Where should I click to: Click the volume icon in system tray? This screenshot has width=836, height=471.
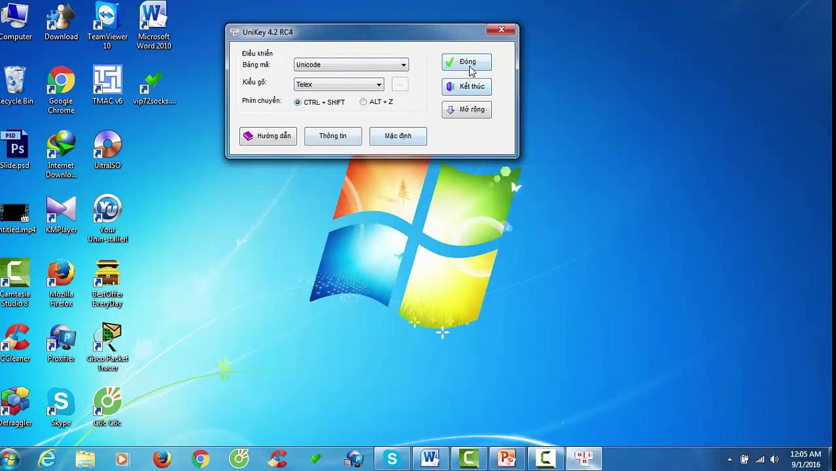[x=775, y=459]
